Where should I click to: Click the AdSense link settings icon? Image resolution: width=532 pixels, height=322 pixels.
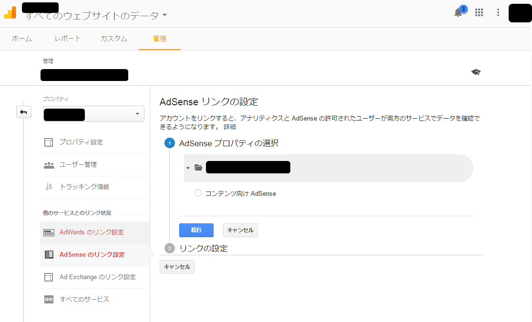[x=49, y=254]
